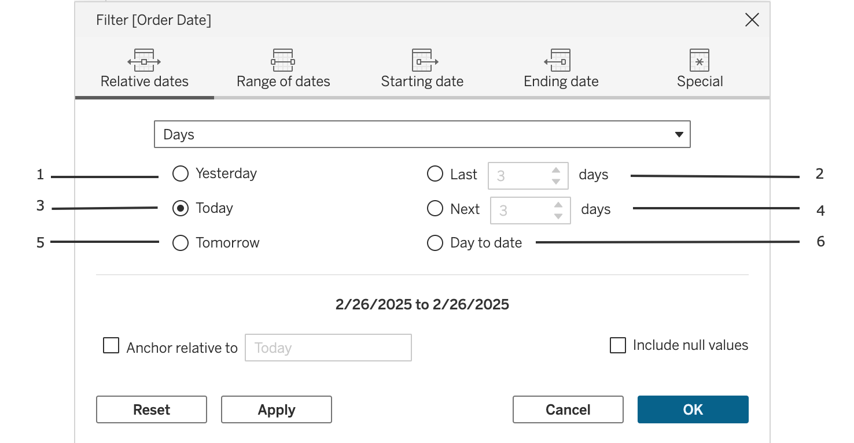Screen dimensions: 854x443
Task: Click the Ending date calendar icon
Action: point(557,60)
